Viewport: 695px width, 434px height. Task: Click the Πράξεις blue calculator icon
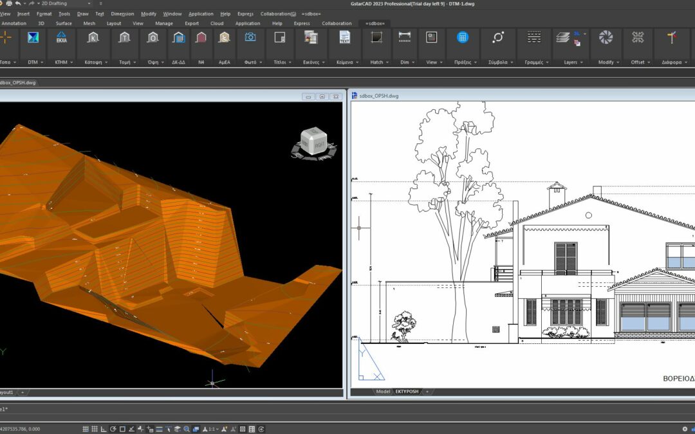pos(462,38)
